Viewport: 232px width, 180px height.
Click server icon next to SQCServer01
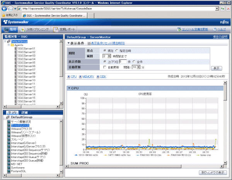[x=16, y=48]
